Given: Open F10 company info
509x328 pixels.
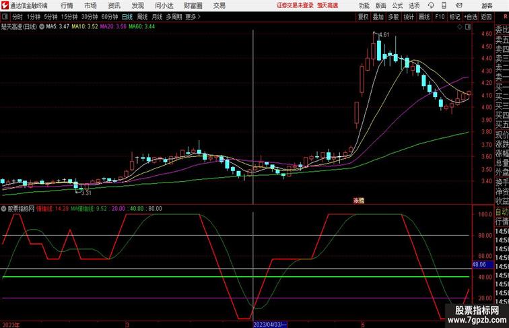Looking at the screenshot, I should [x=440, y=17].
